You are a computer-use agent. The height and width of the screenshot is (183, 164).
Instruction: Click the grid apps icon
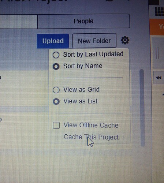(x=159, y=12)
